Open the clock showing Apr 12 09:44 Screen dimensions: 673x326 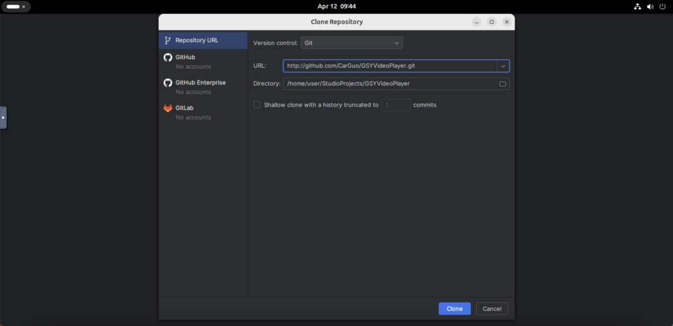[336, 6]
